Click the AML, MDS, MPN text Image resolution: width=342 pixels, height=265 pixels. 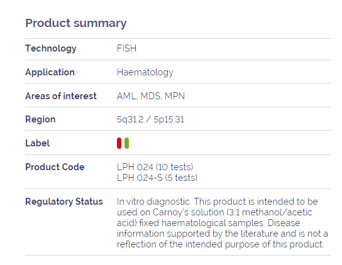[x=151, y=96]
